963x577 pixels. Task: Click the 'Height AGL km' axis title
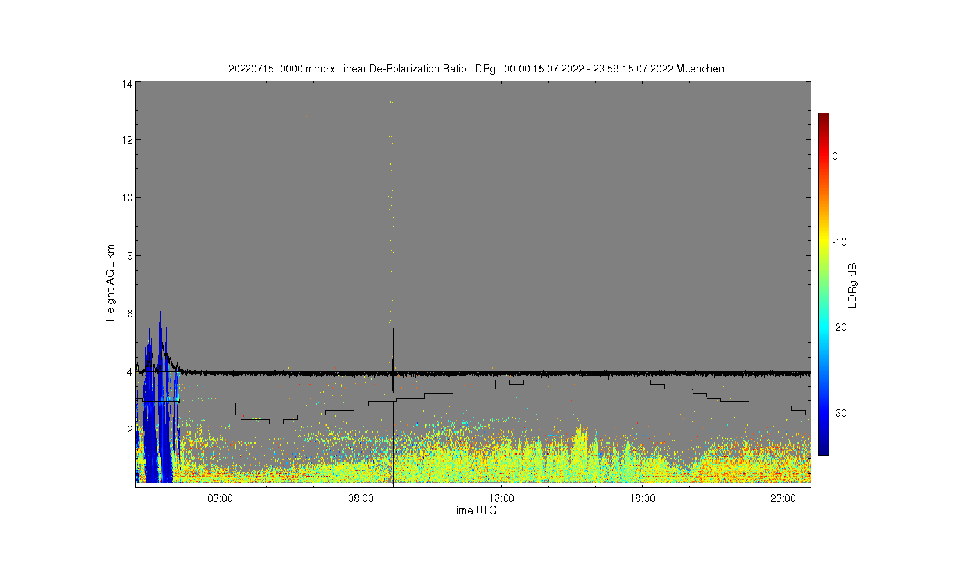point(110,283)
